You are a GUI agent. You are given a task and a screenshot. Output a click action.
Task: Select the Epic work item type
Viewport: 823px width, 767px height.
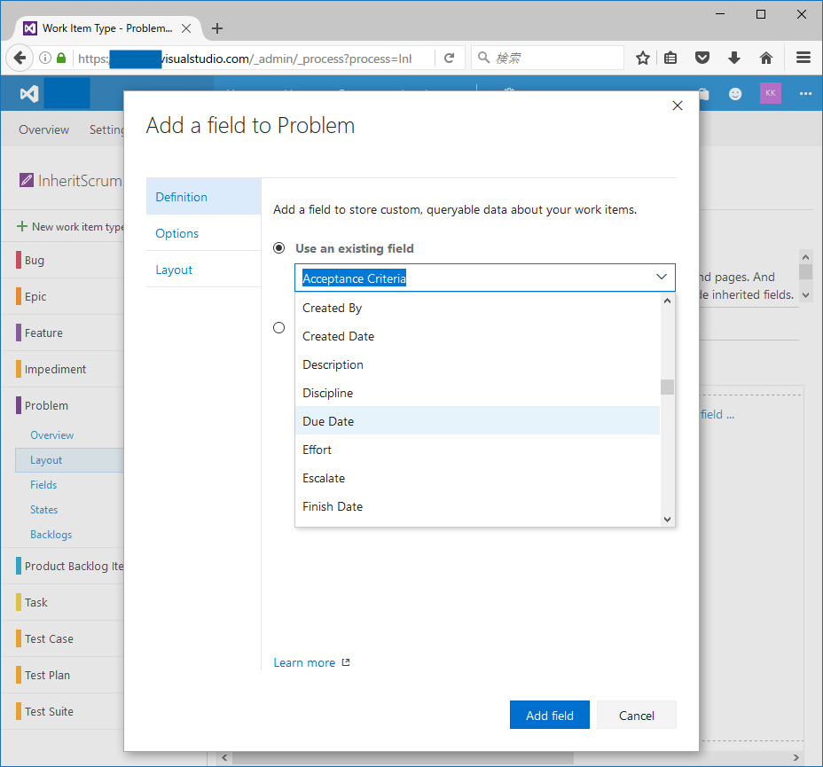[x=63, y=296]
